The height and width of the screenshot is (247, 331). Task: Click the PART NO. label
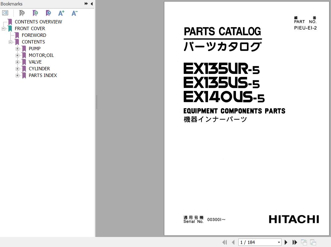[305, 22]
